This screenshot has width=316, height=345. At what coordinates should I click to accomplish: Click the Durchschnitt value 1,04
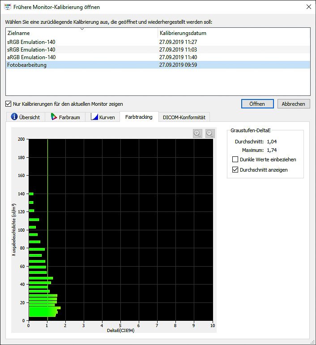272,142
